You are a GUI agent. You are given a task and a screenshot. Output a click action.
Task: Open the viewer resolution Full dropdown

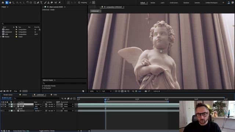(107, 91)
